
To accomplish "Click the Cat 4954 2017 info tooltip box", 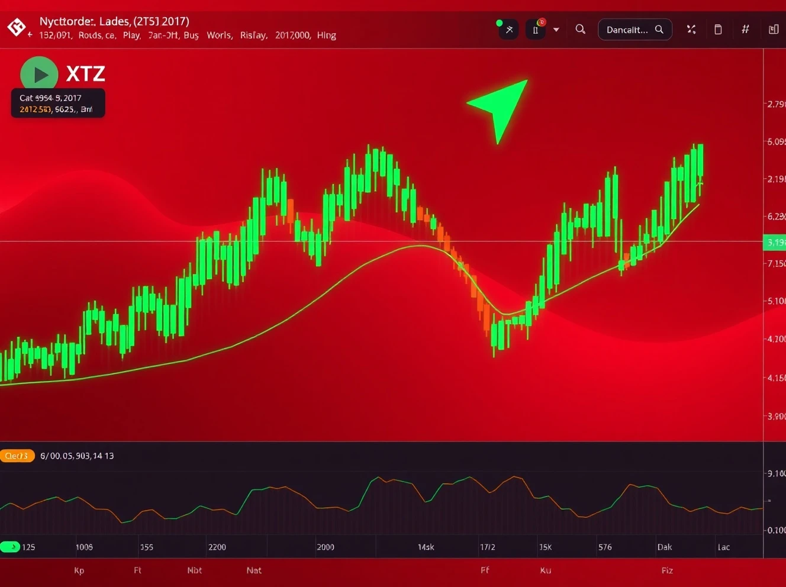I will [x=57, y=102].
